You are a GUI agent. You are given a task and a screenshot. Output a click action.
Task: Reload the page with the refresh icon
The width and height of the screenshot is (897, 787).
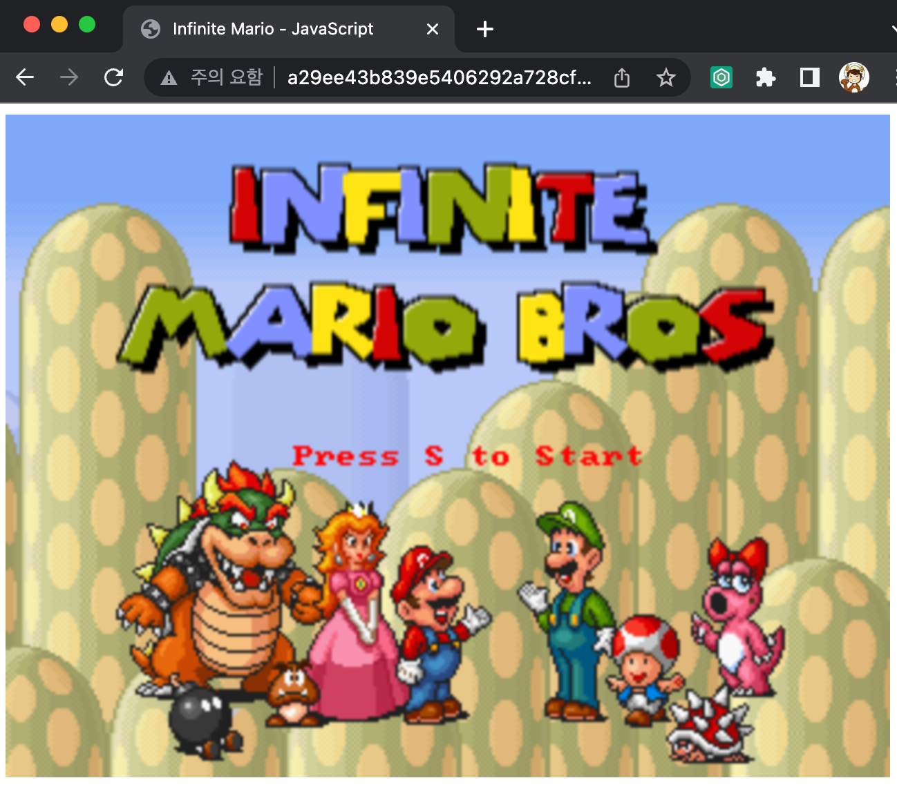click(113, 77)
